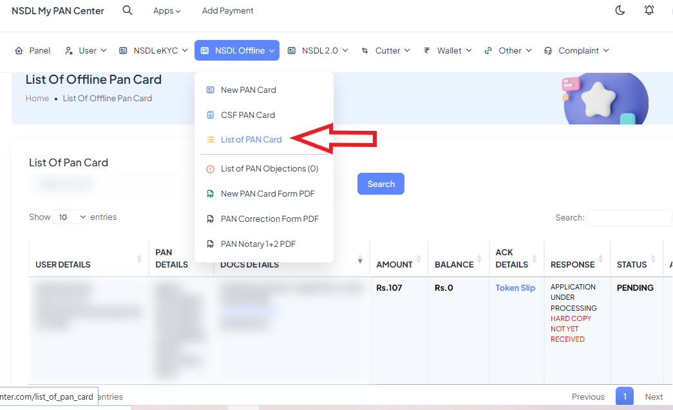Viewport: 673px width, 410px height.
Task: Click HARD COPY NOT YET RECEIVED text
Action: tap(571, 329)
